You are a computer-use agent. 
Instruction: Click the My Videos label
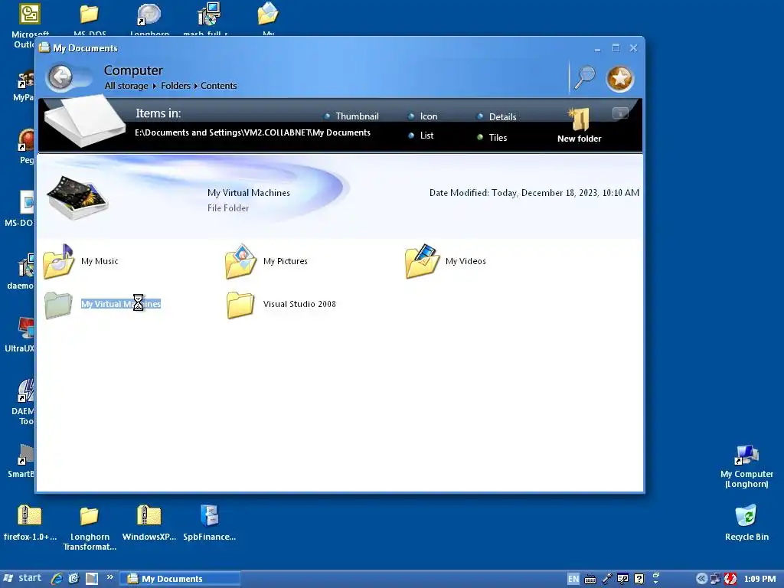(465, 261)
